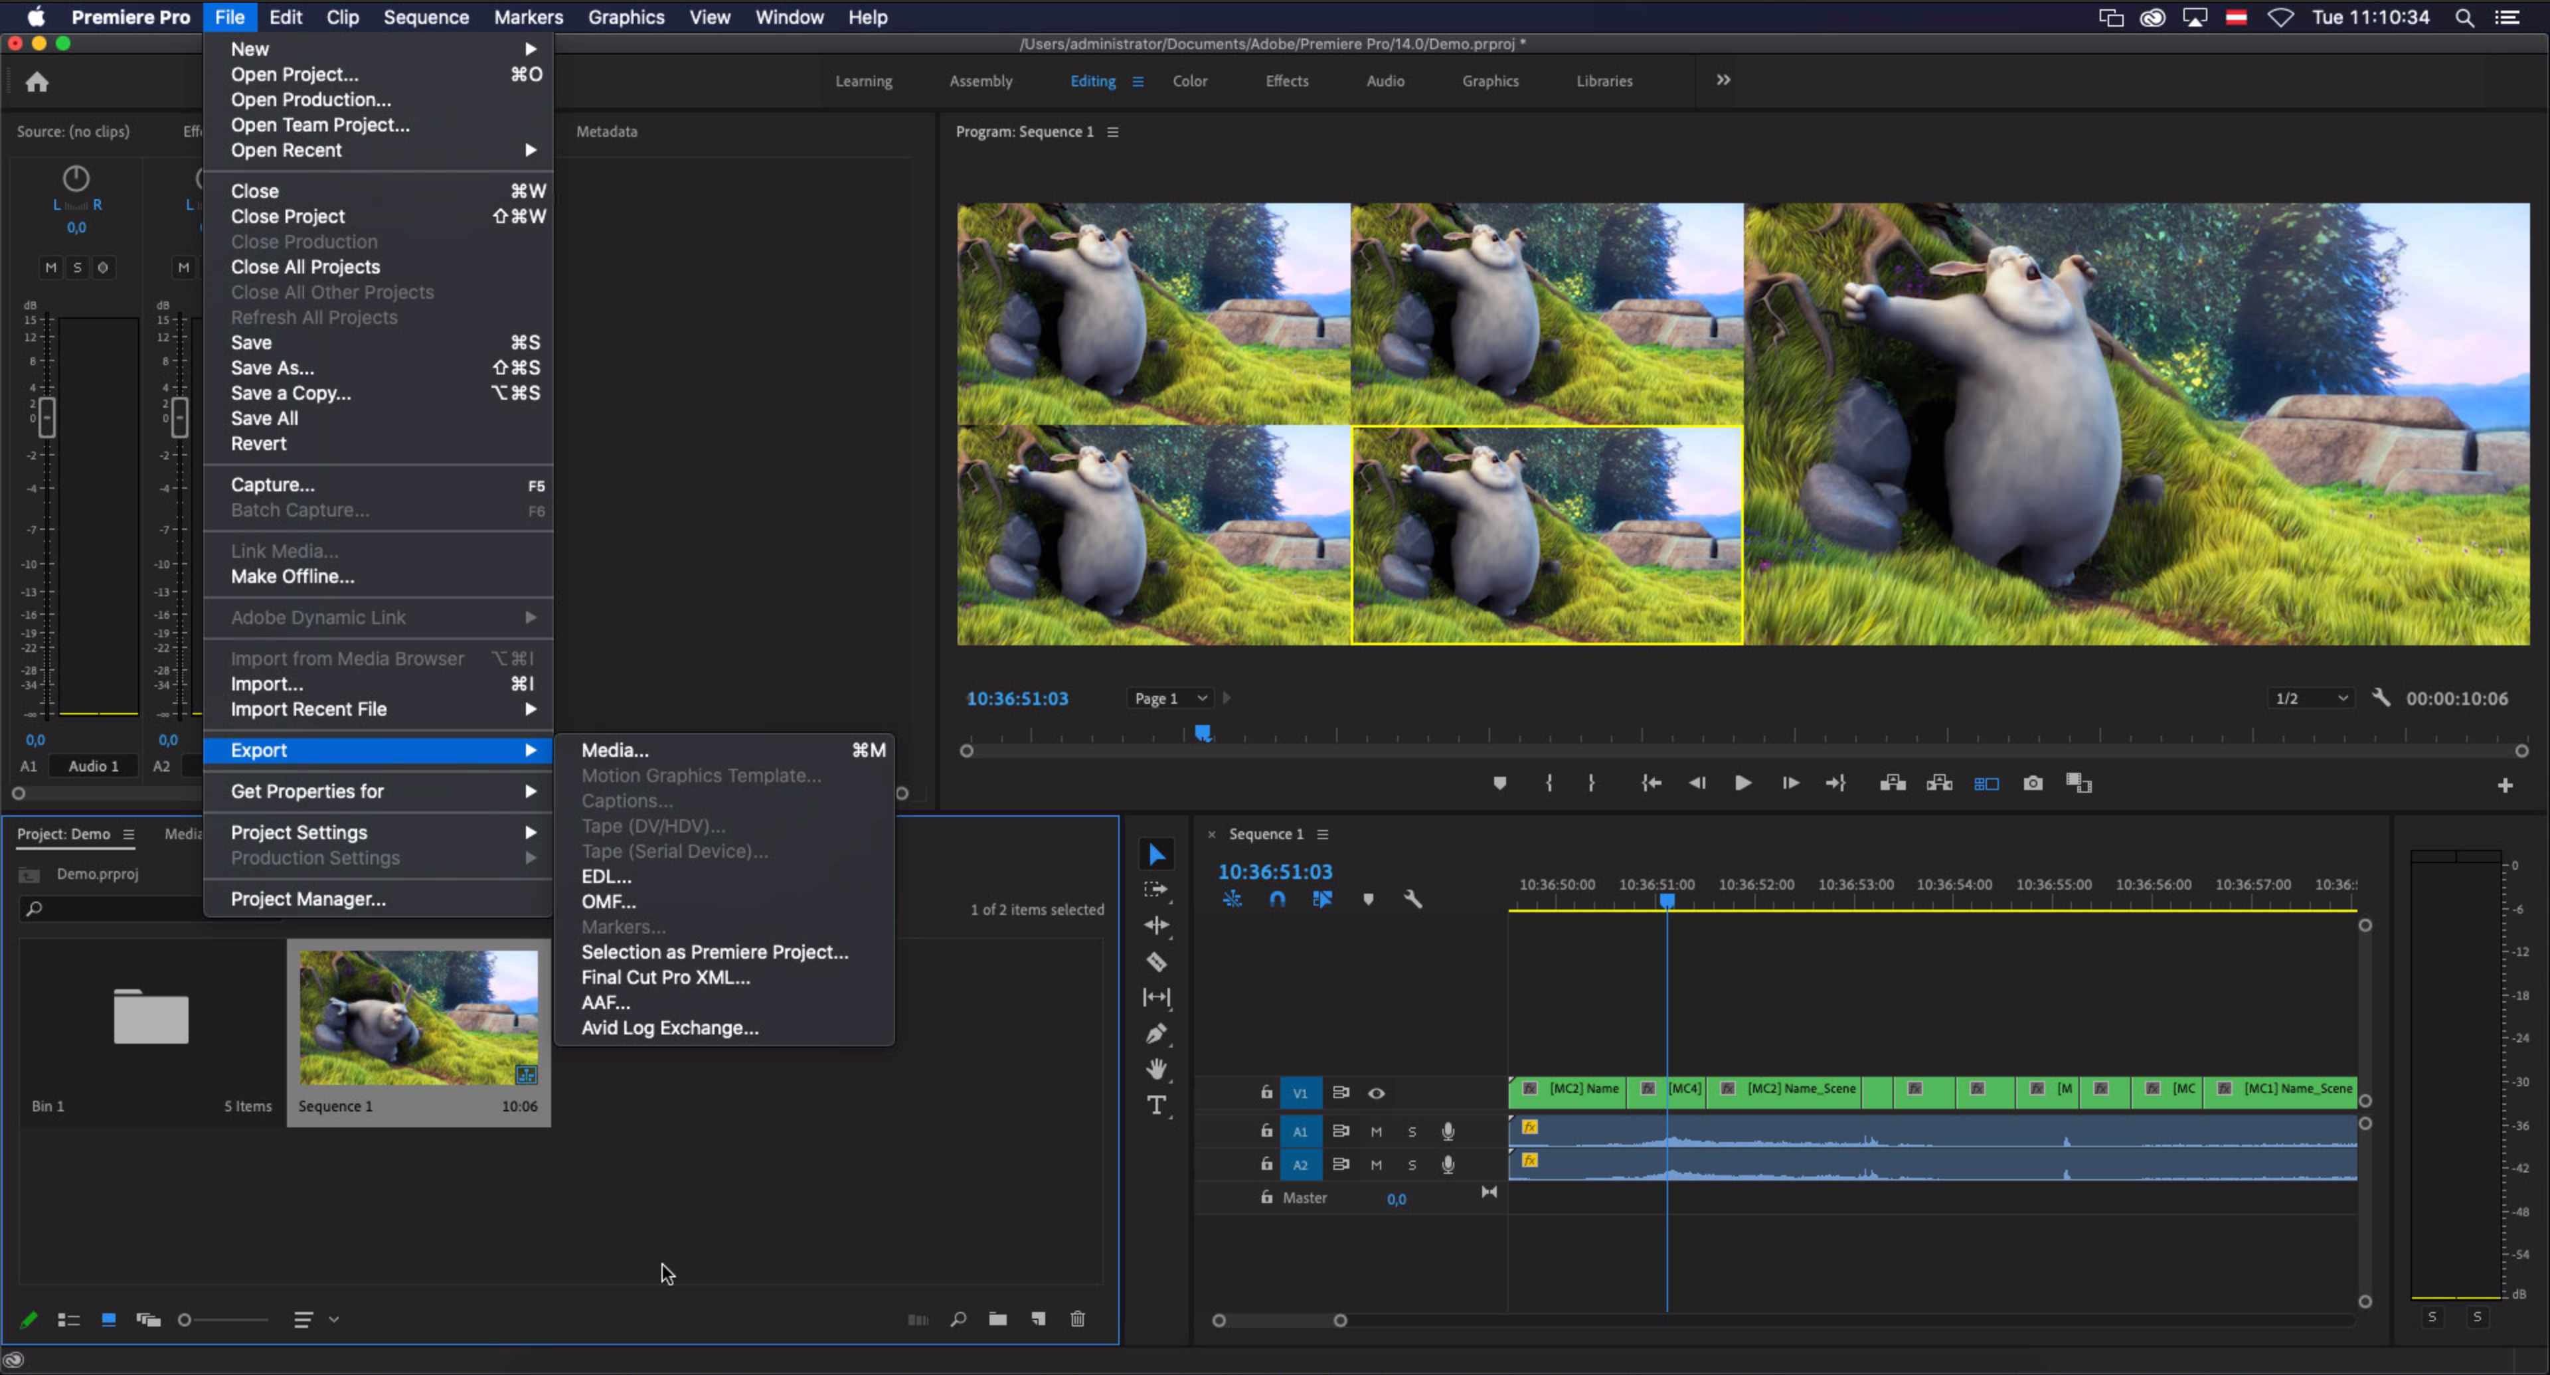Step forward one frame

(1790, 783)
